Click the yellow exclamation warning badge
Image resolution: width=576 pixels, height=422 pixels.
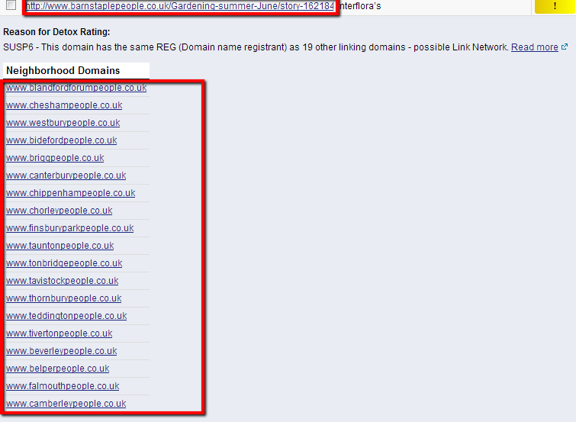point(555,6)
